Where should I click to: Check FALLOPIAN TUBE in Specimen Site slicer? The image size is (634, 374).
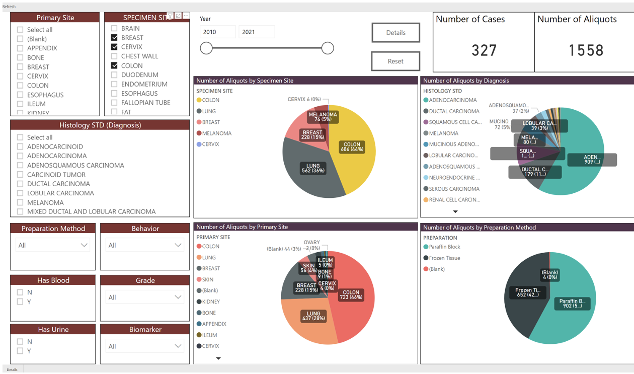pos(114,103)
